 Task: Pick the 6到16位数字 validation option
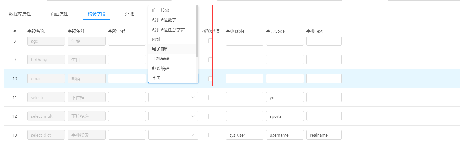[x=172, y=20]
